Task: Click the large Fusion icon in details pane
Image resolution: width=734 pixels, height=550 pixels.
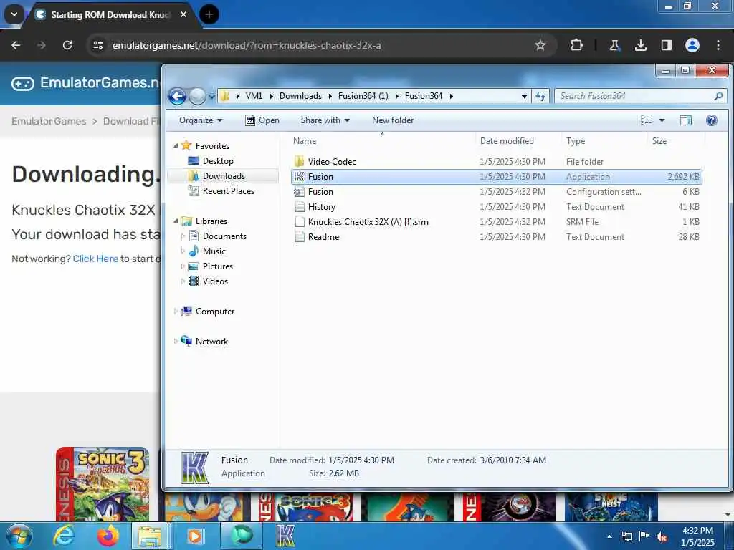Action: click(194, 468)
